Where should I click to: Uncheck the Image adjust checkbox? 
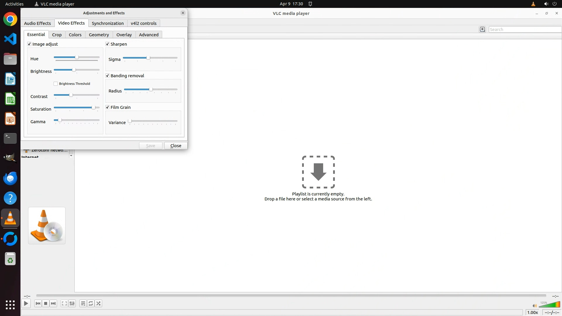click(x=29, y=44)
